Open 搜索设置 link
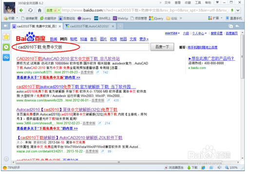The width and height of the screenshot is (253, 175). pyautogui.click(x=216, y=34)
